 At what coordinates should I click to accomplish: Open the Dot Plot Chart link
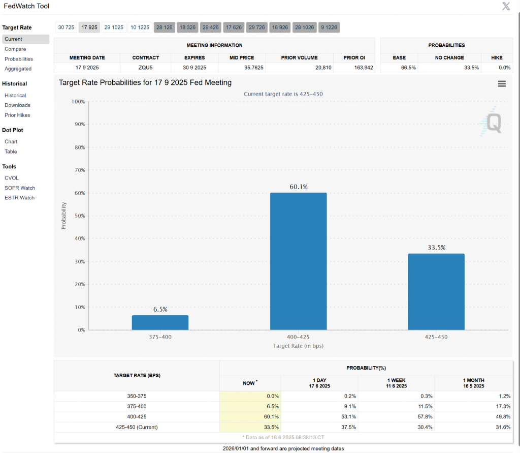click(11, 141)
